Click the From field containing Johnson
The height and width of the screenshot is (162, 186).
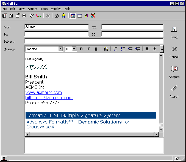57,27
